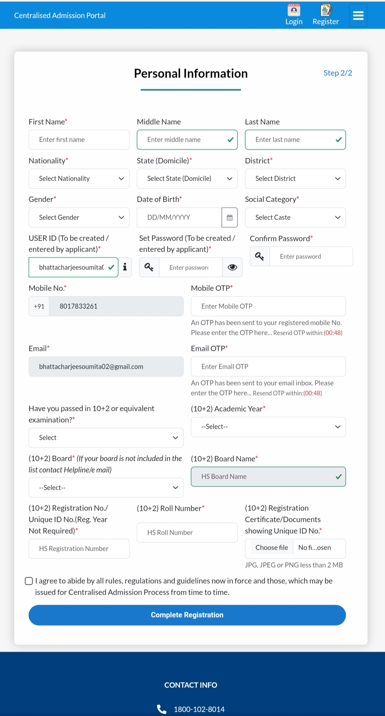Open the hamburger menu
385x716 pixels.
pos(358,15)
